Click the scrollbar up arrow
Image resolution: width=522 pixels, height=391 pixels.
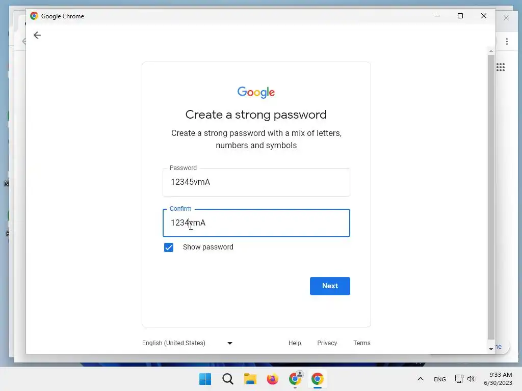491,51
